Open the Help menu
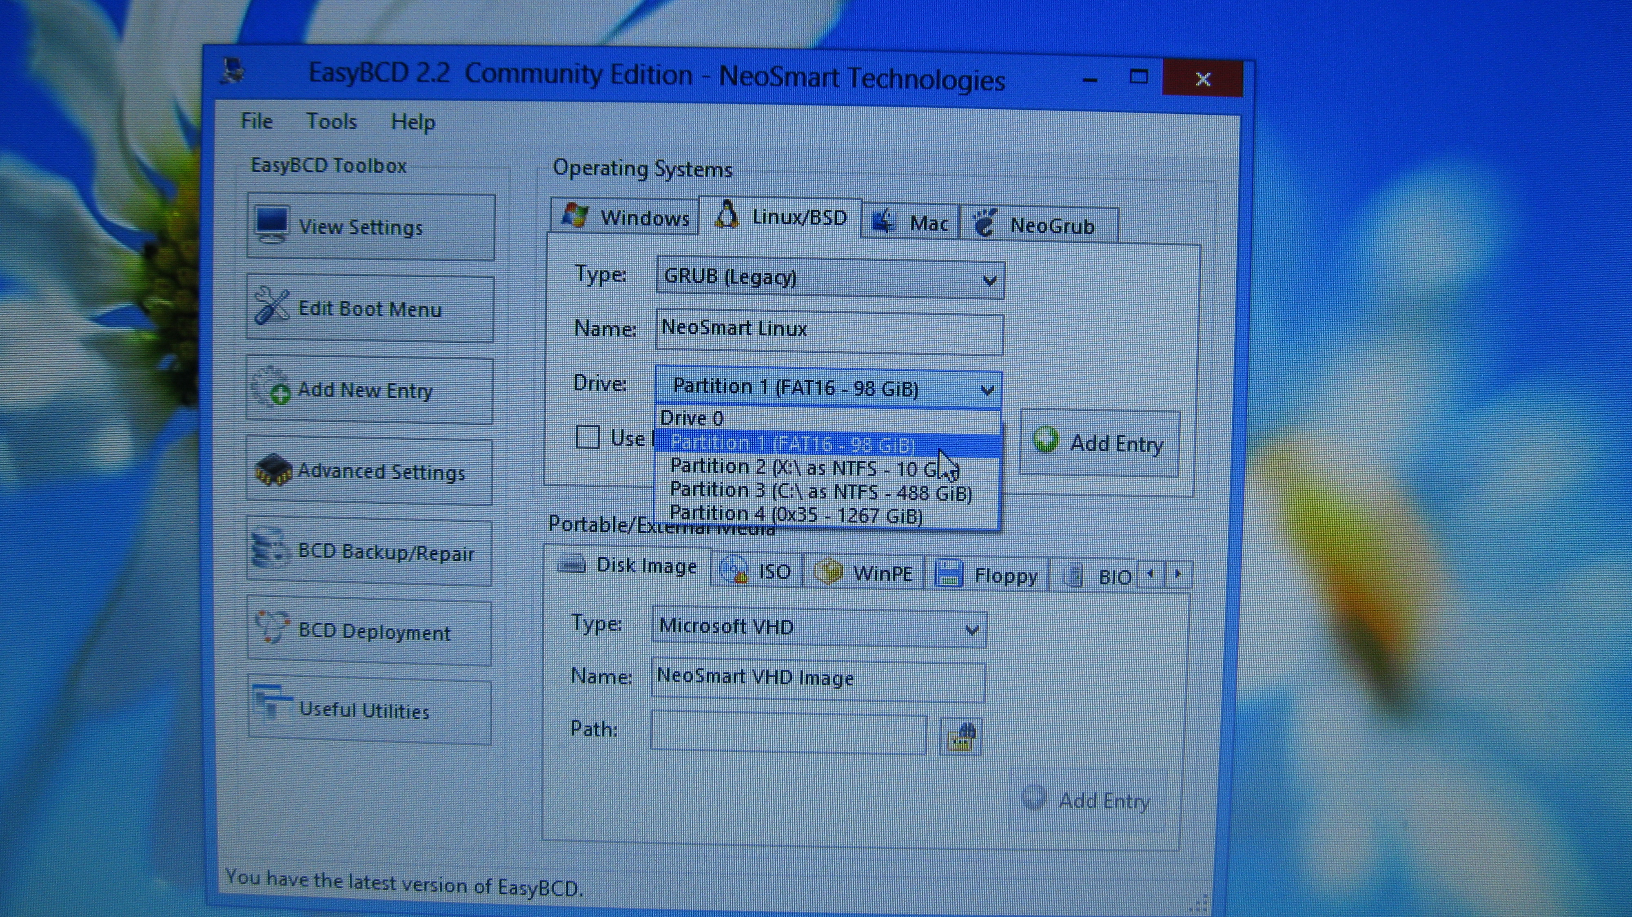This screenshot has width=1632, height=917. tap(413, 122)
